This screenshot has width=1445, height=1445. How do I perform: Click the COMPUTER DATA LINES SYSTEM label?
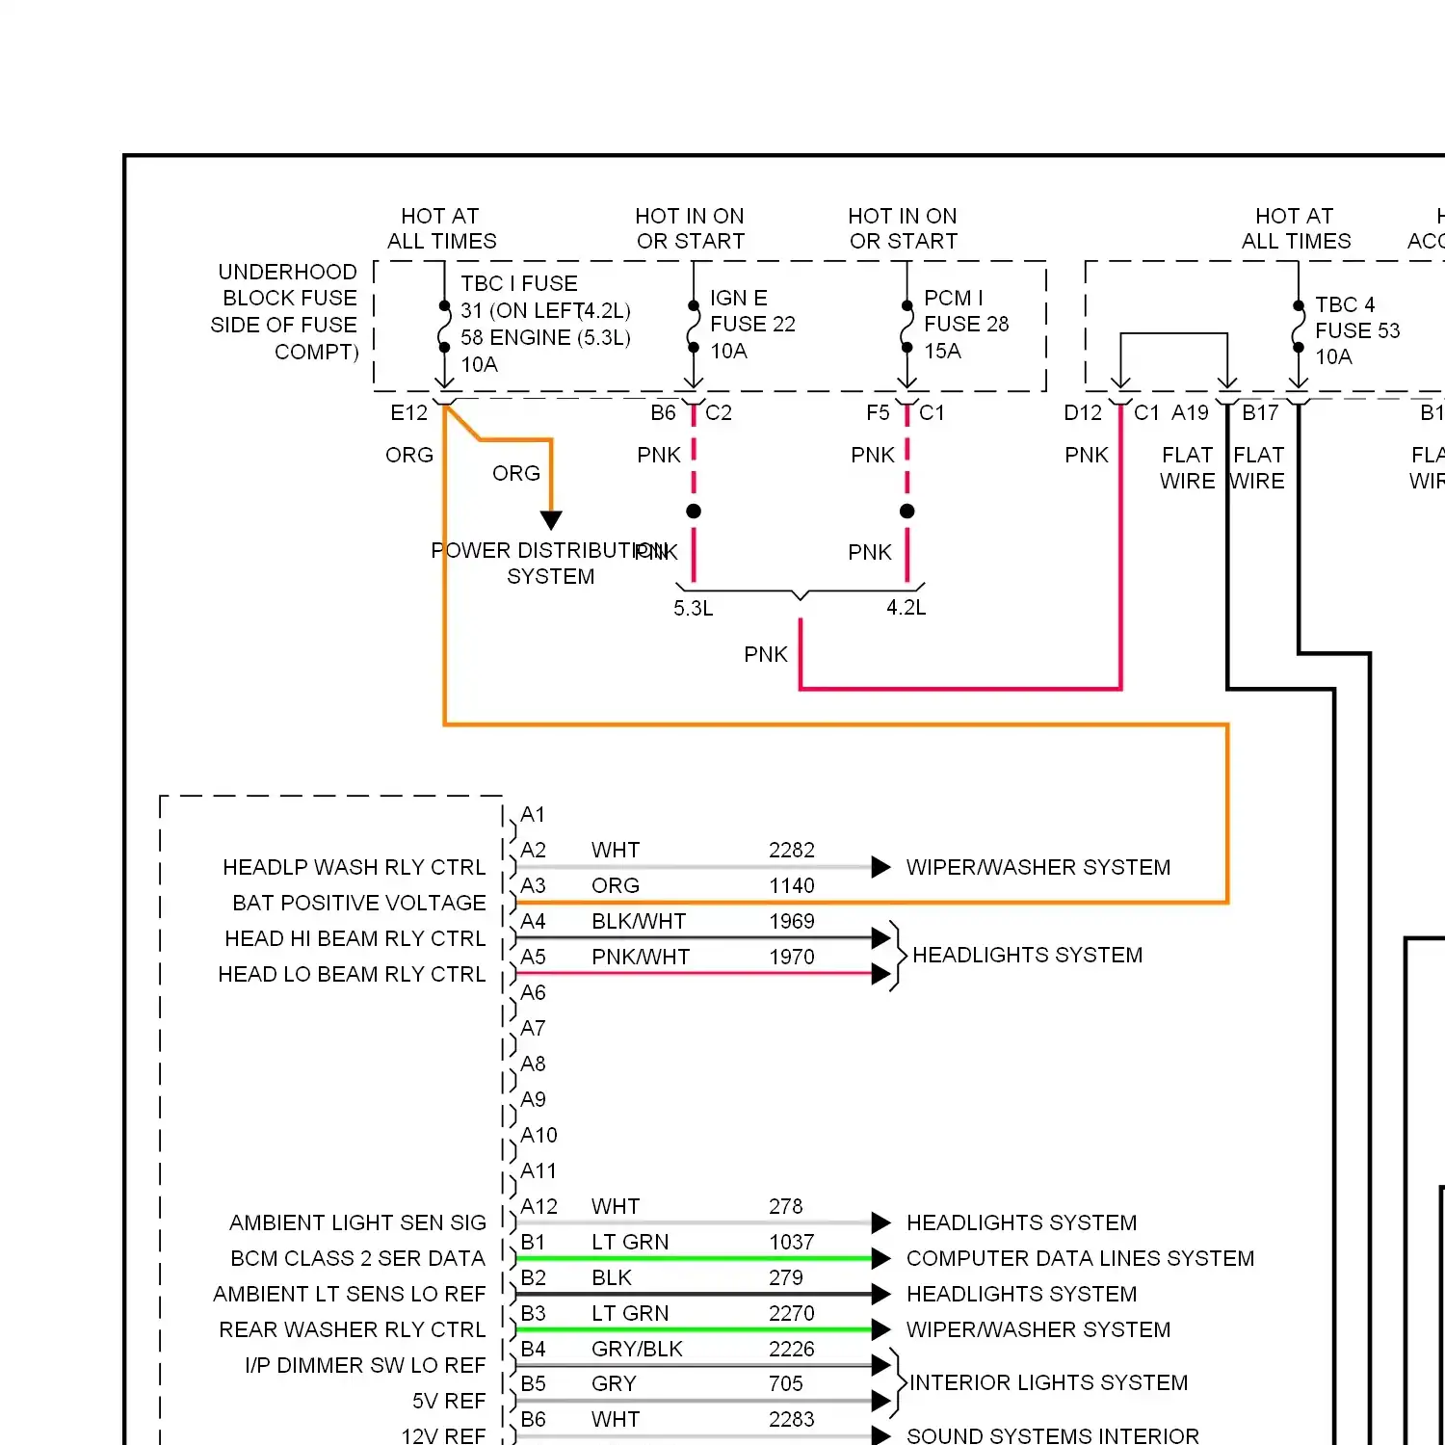pos(1080,1258)
